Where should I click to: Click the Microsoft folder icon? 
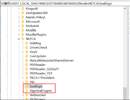point(23,21)
